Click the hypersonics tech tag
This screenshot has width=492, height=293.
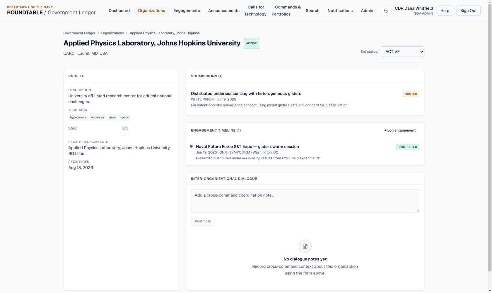point(78,117)
